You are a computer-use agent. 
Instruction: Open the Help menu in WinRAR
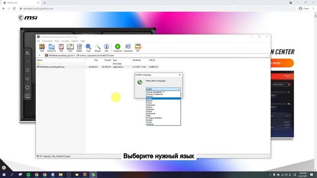coord(83,41)
